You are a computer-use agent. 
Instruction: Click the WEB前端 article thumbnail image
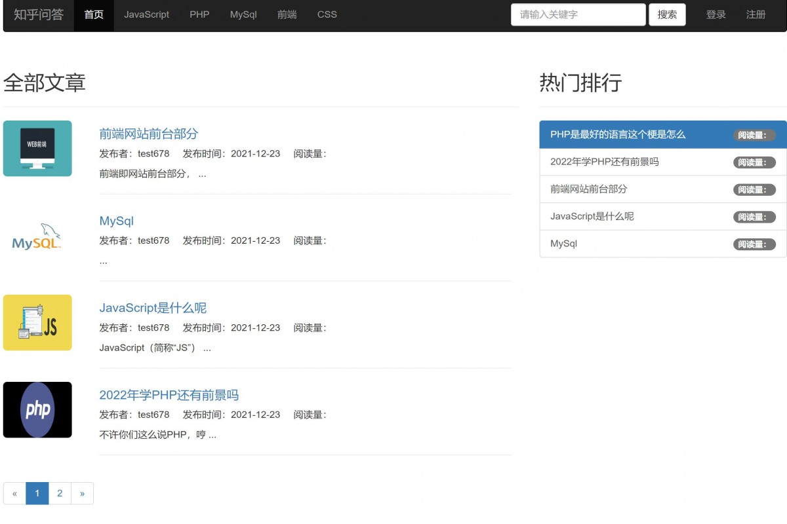point(37,149)
